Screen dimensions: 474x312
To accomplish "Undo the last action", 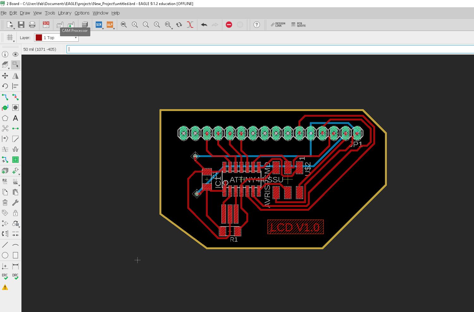I will [204, 25].
